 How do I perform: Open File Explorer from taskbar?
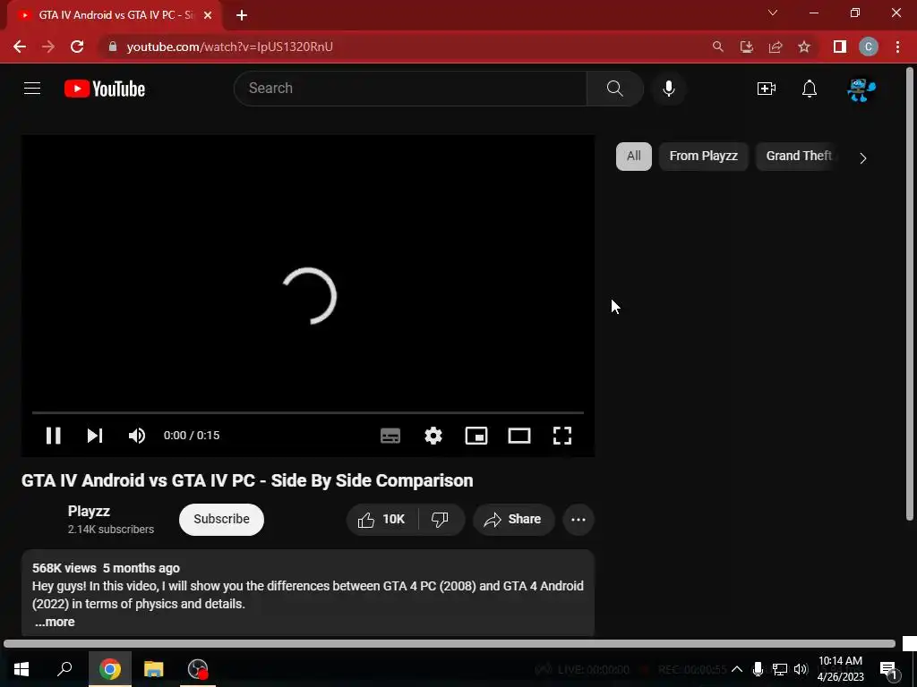154,669
